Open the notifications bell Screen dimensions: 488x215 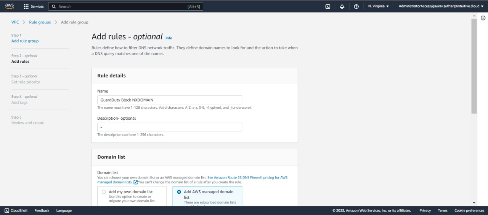(x=342, y=6)
